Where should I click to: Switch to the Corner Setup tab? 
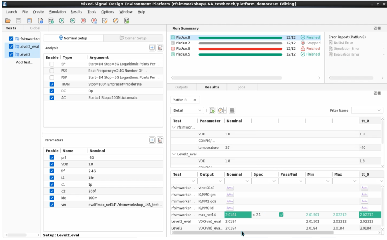coord(133,38)
